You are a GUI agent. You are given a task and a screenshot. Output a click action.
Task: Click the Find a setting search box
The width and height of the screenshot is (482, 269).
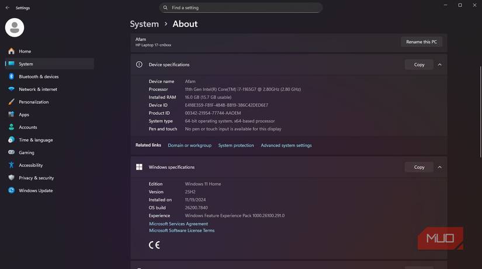[x=241, y=8]
